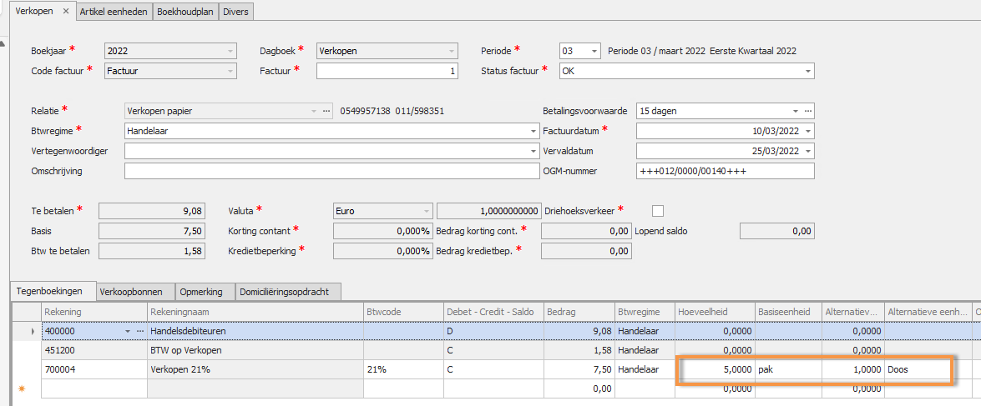
Task: Select account cell 451200
Action: (94, 350)
